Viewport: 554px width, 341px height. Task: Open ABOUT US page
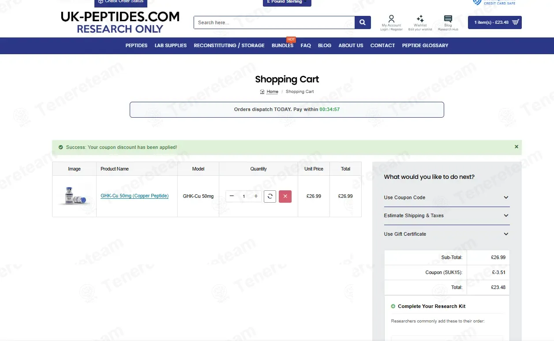[351, 45]
